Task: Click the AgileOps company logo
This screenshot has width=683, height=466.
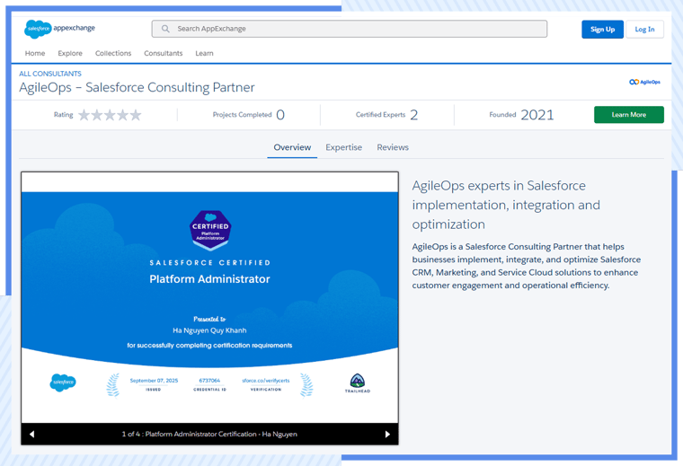Action: click(644, 82)
